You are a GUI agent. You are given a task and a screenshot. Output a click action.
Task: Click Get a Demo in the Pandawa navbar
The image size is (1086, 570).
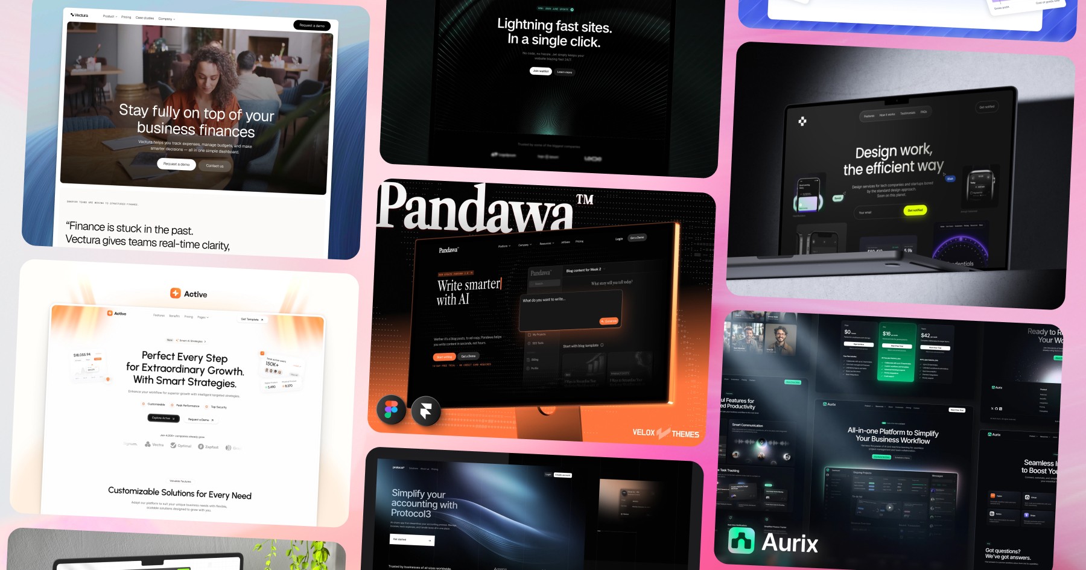(x=637, y=238)
